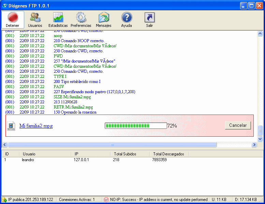Open the Ayuda help icon
The height and width of the screenshot is (204, 265).
127,18
